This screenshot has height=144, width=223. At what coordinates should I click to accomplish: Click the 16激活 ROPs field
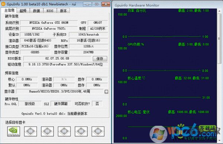pyautogui.click(x=88, y=41)
